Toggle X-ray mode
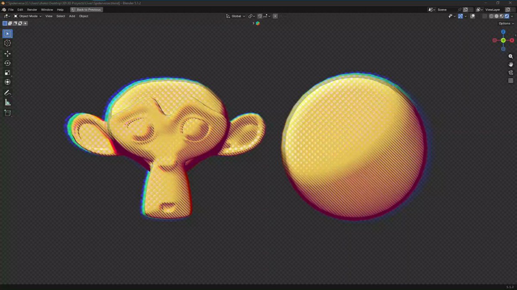 pyautogui.click(x=485, y=16)
